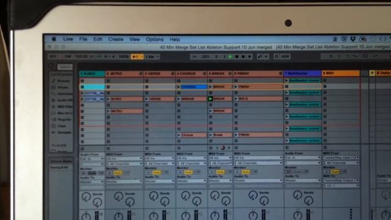Open the View menu

click(134, 39)
